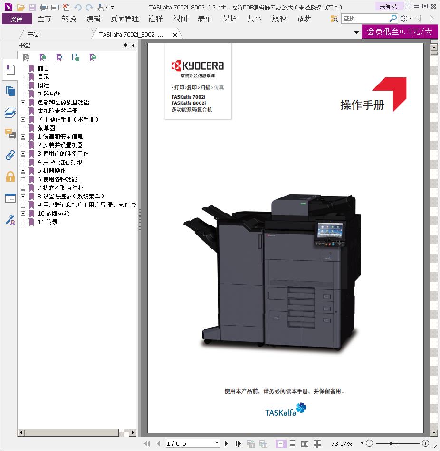This screenshot has width=440, height=451.
Task: Open the Bookmarks side panel icon
Action: click(x=10, y=70)
